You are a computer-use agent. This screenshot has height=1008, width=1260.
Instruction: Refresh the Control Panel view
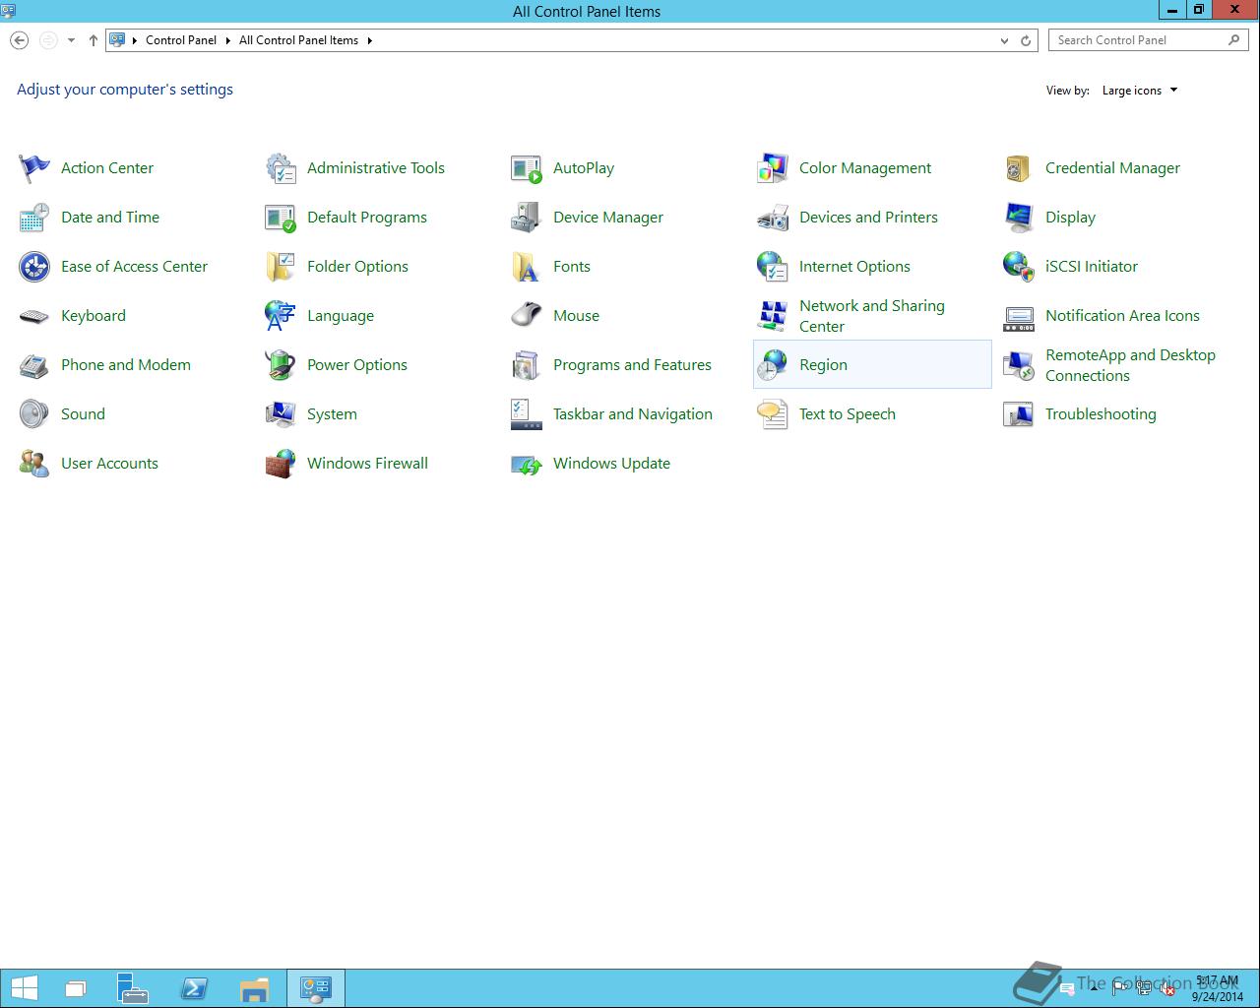click(1026, 40)
